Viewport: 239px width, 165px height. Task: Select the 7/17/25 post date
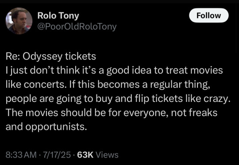click(x=57, y=155)
